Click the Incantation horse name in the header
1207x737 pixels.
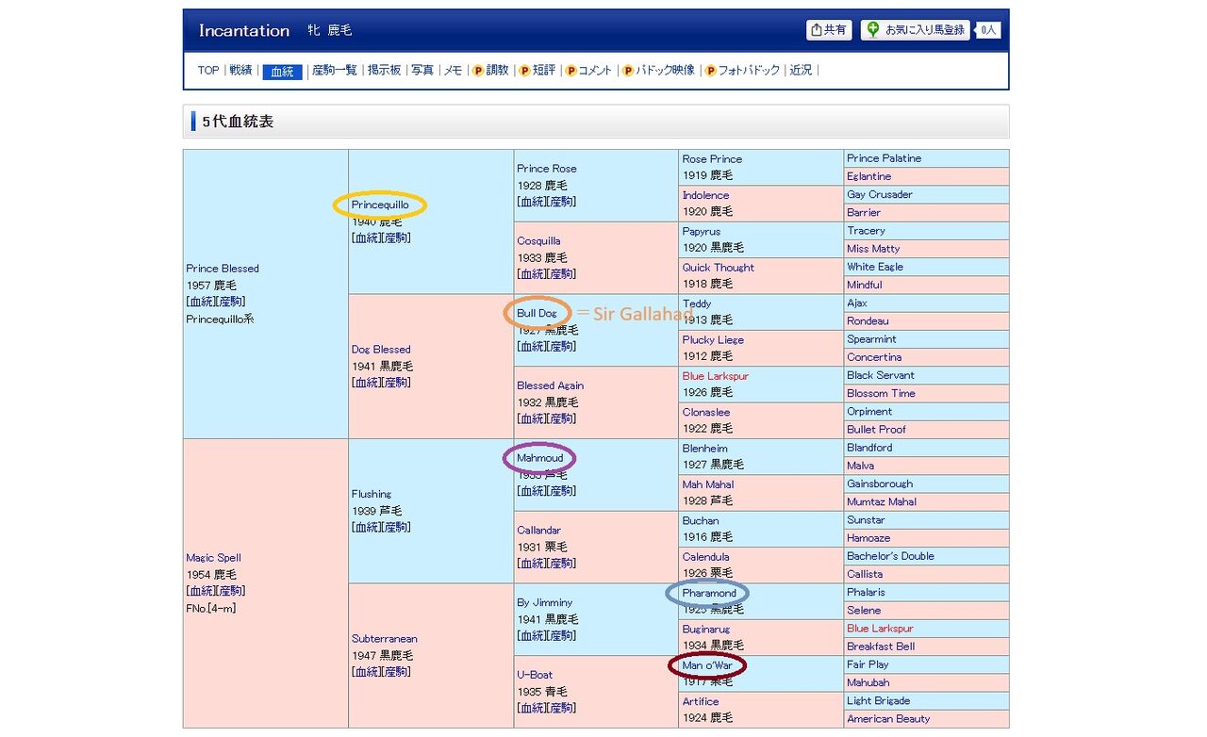coord(244,30)
